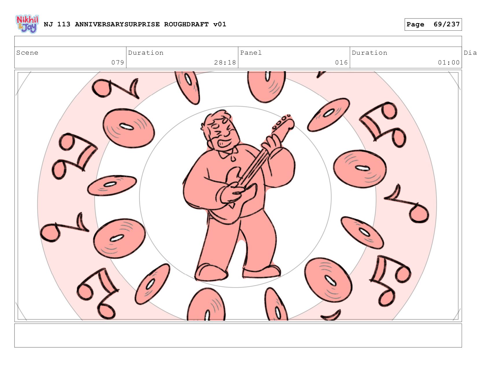Click the Nikhil & Jay logo

click(x=27, y=24)
